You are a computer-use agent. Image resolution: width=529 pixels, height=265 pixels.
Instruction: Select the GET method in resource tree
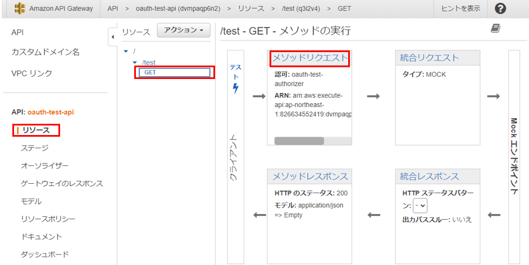pyautogui.click(x=175, y=72)
